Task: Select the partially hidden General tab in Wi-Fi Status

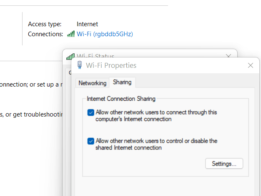Action: 70,72
